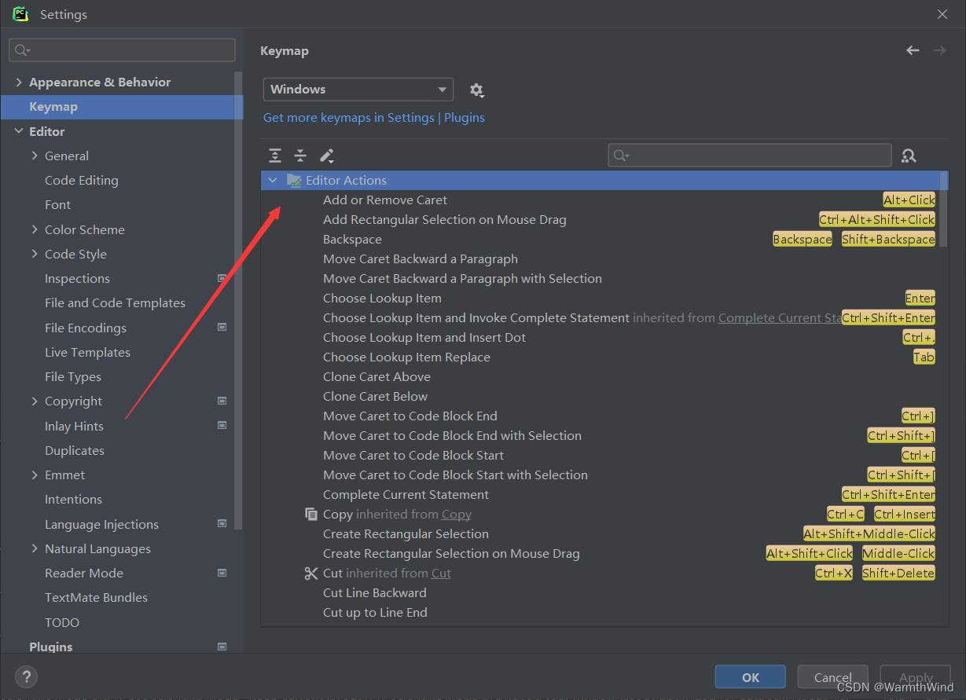Click the help question mark button

tap(26, 676)
